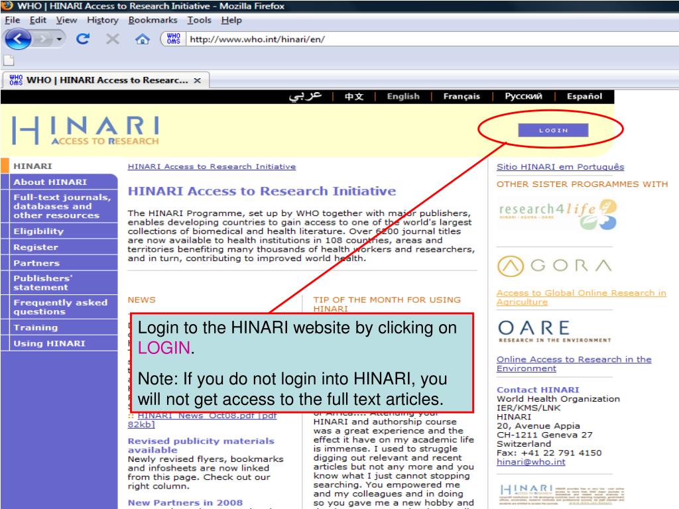
Task: Select Français language link
Action: pyautogui.click(x=462, y=97)
